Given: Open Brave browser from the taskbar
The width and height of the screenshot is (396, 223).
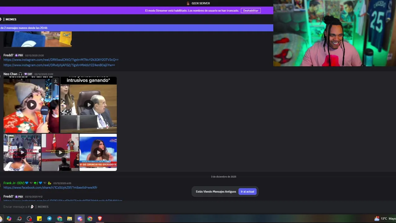Looking at the screenshot, I should point(100,219).
